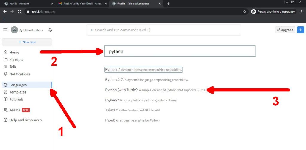Click the site lock icon
The height and width of the screenshot is (150, 306).
28,12
